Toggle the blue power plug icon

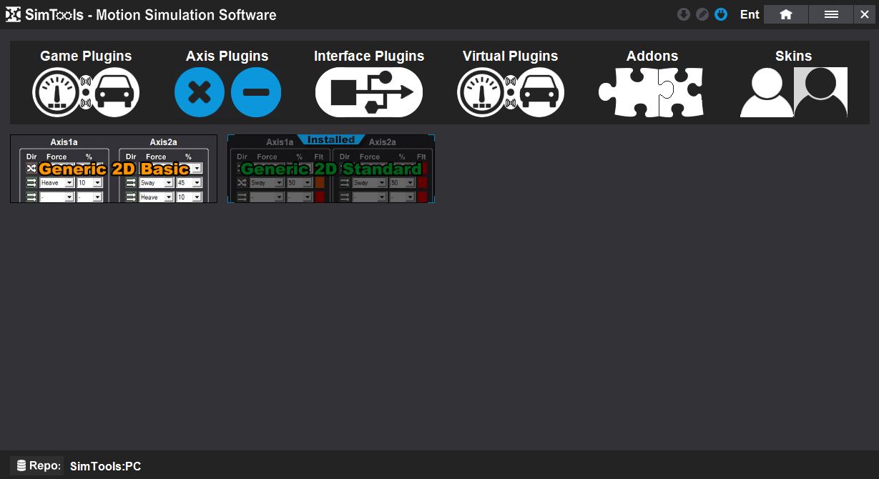click(x=721, y=14)
